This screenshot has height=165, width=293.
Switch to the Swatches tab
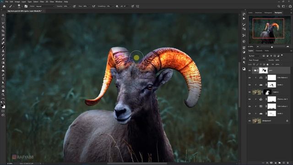258,13
